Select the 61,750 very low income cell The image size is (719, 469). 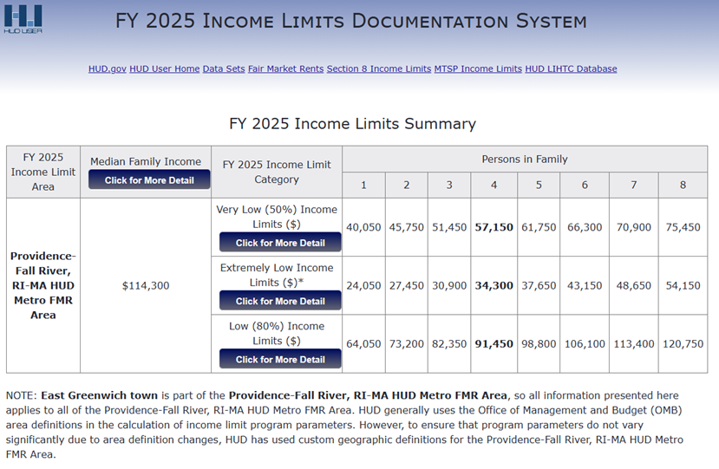click(x=539, y=227)
